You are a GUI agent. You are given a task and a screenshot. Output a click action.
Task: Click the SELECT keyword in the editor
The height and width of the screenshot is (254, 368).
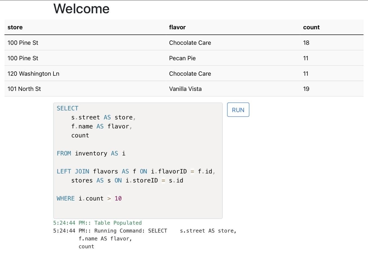68,108
